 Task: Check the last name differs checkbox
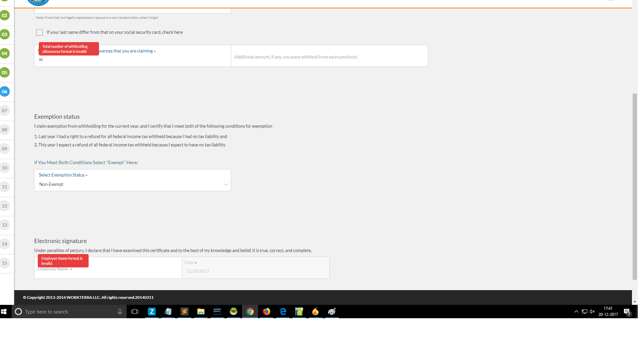tap(39, 32)
